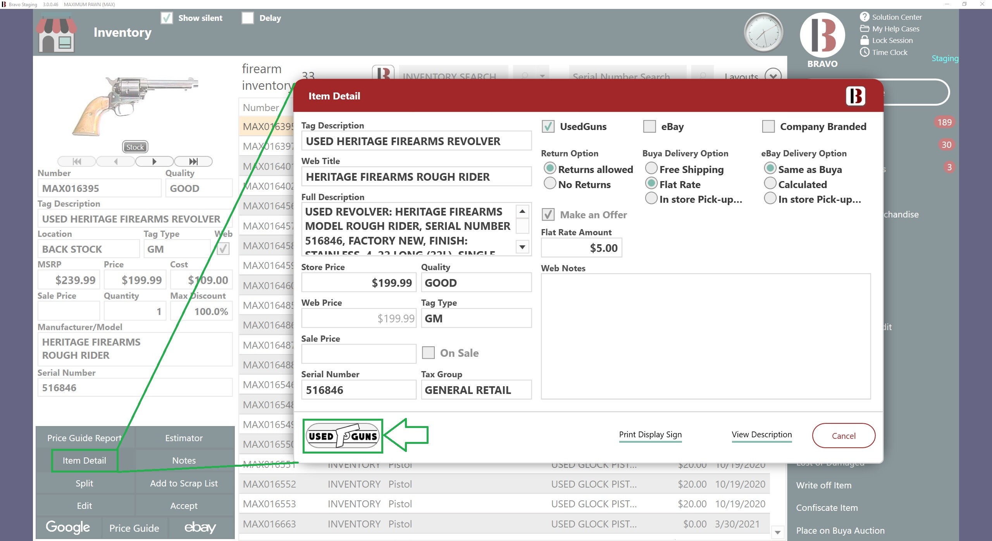Viewport: 992px width, 541px height.
Task: Toggle UsedGuns checkbox
Action: coord(548,126)
